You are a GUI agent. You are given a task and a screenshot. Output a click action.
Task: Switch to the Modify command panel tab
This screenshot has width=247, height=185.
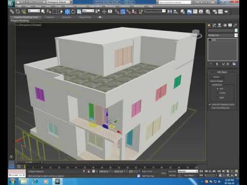pos(214,25)
